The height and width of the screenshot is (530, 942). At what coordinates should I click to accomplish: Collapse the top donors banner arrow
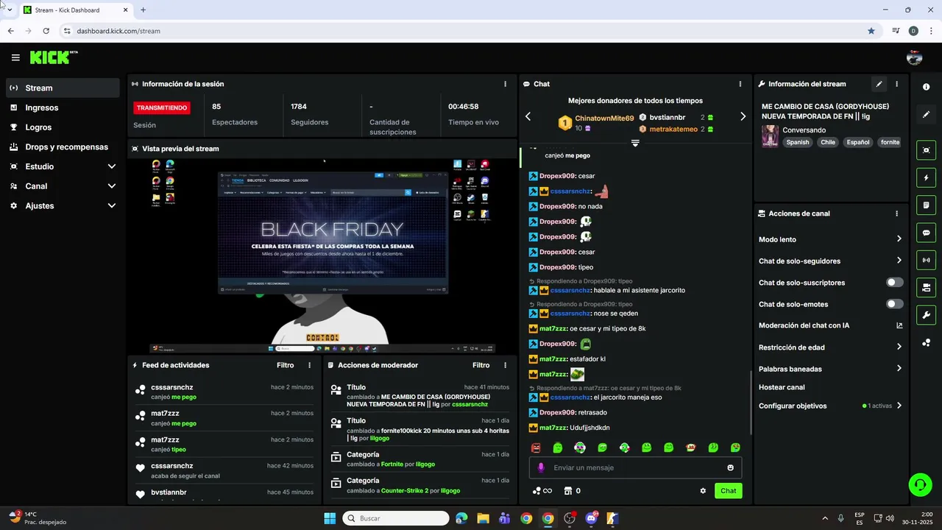click(x=635, y=144)
